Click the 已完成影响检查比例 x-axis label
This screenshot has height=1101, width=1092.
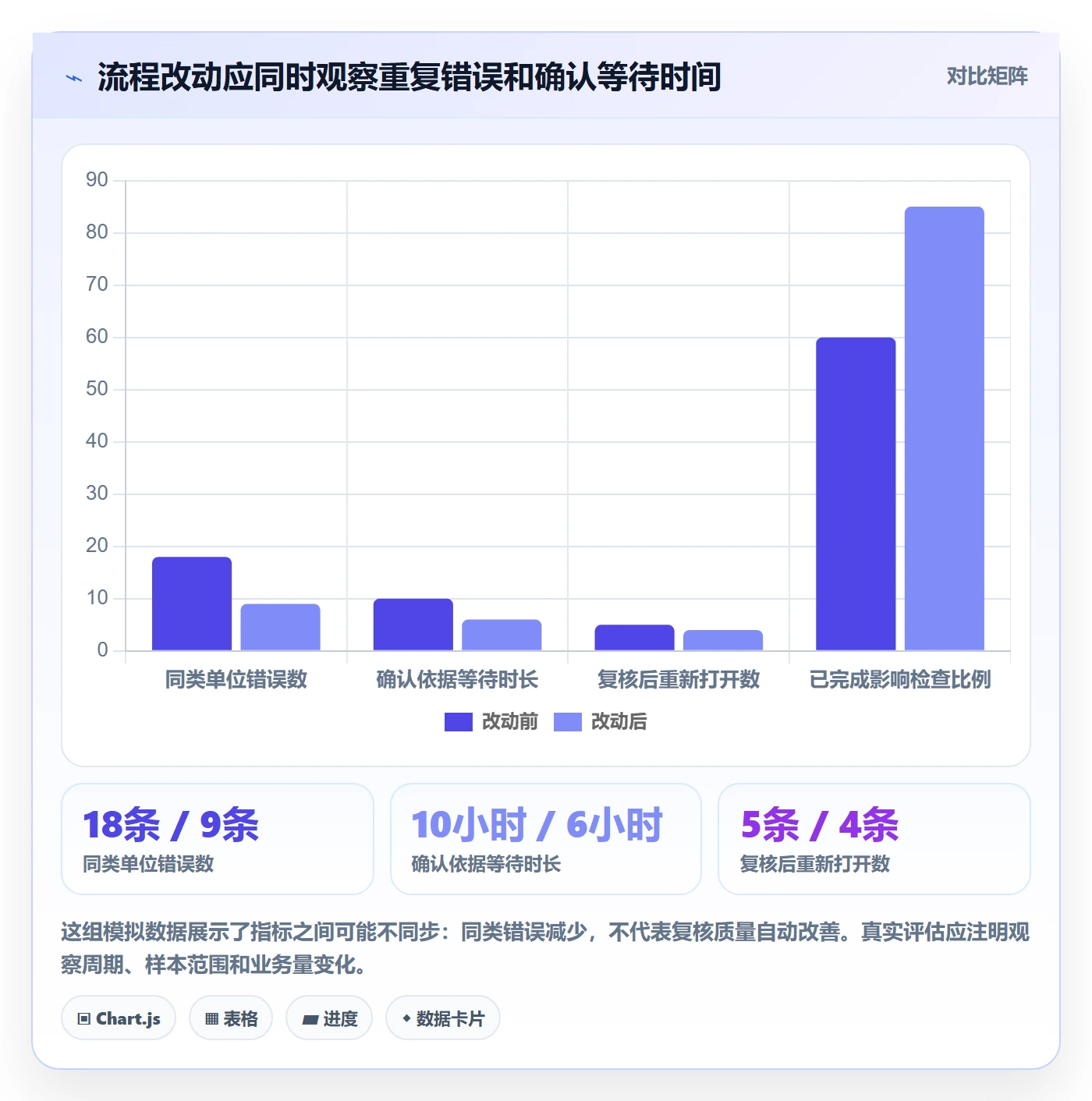click(900, 680)
